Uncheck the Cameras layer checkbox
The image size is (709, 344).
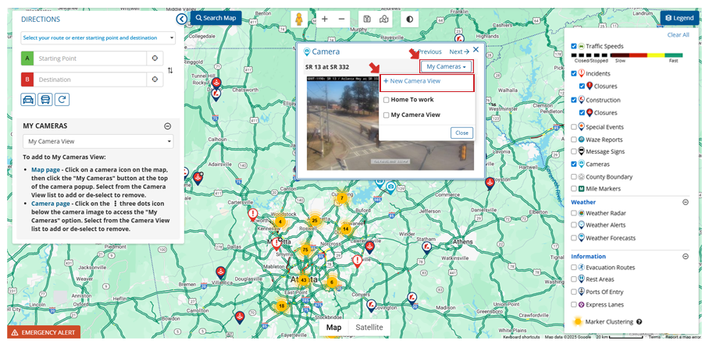tap(575, 164)
